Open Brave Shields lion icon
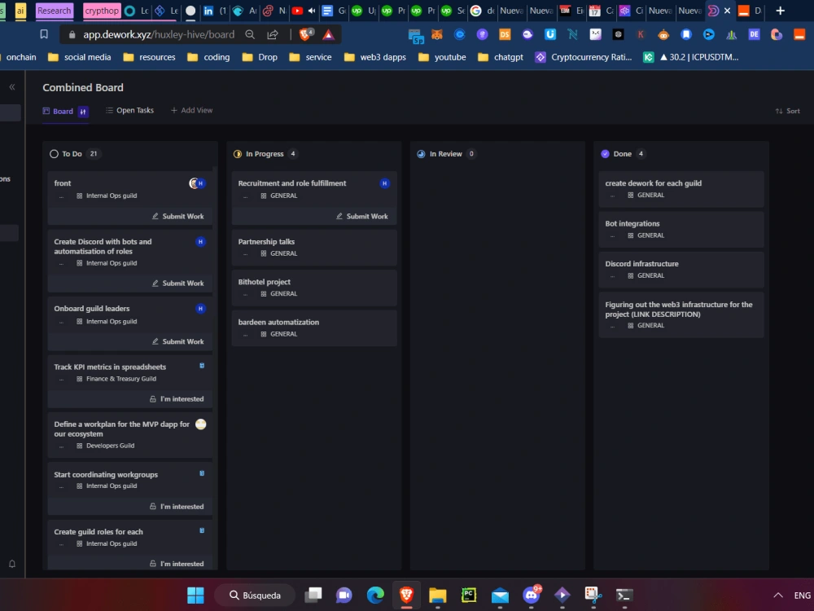 306,34
